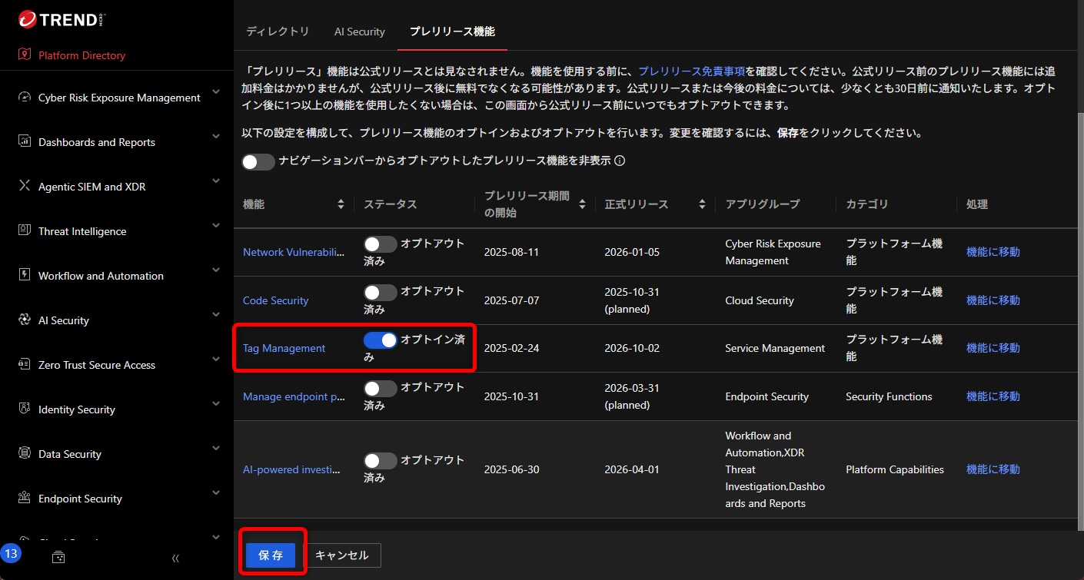Opt in to Code Security
This screenshot has height=580, width=1084.
click(379, 292)
